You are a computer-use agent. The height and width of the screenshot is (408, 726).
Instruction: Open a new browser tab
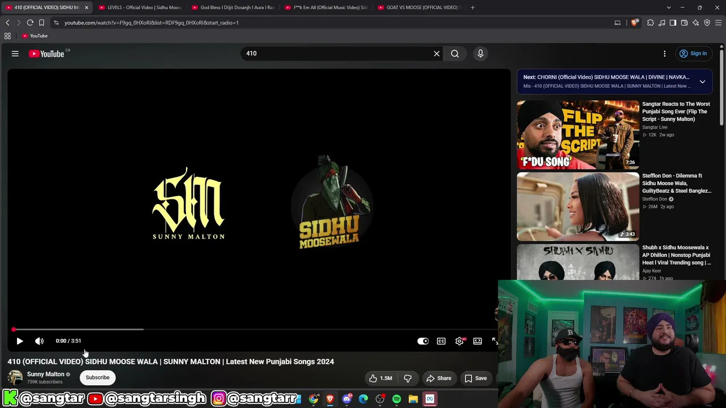click(472, 7)
